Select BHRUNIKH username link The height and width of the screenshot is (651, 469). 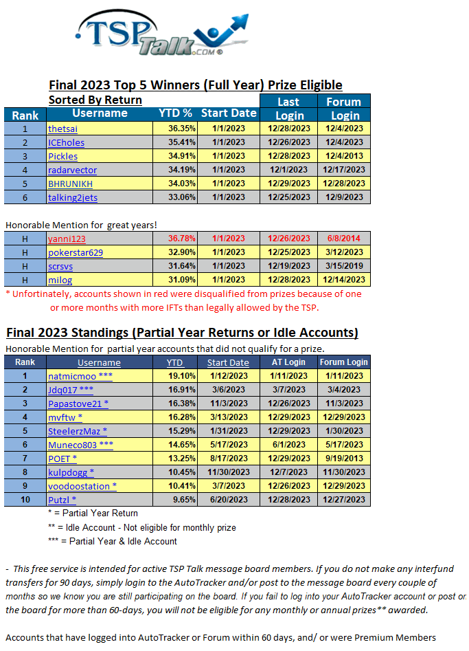tap(70, 184)
